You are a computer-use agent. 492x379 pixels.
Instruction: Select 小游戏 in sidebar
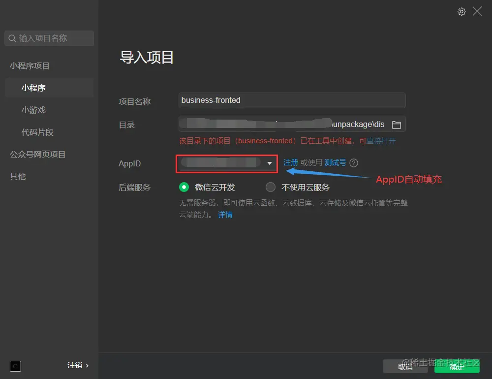pos(33,110)
